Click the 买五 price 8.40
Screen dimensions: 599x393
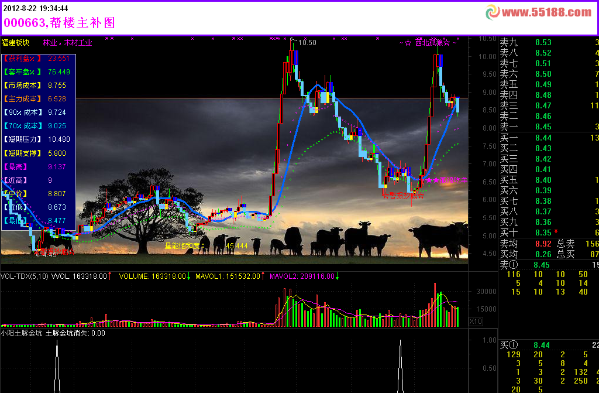(543, 180)
